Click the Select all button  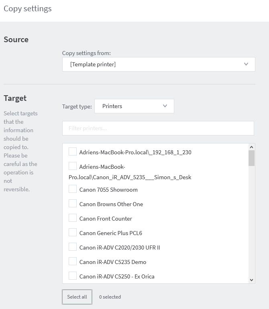[77, 297]
